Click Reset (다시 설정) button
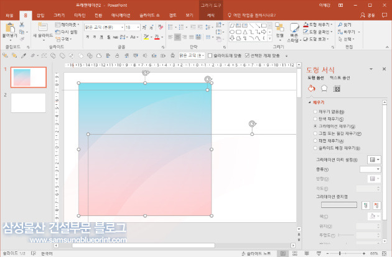The width and height of the screenshot is (392, 257). coord(66,32)
